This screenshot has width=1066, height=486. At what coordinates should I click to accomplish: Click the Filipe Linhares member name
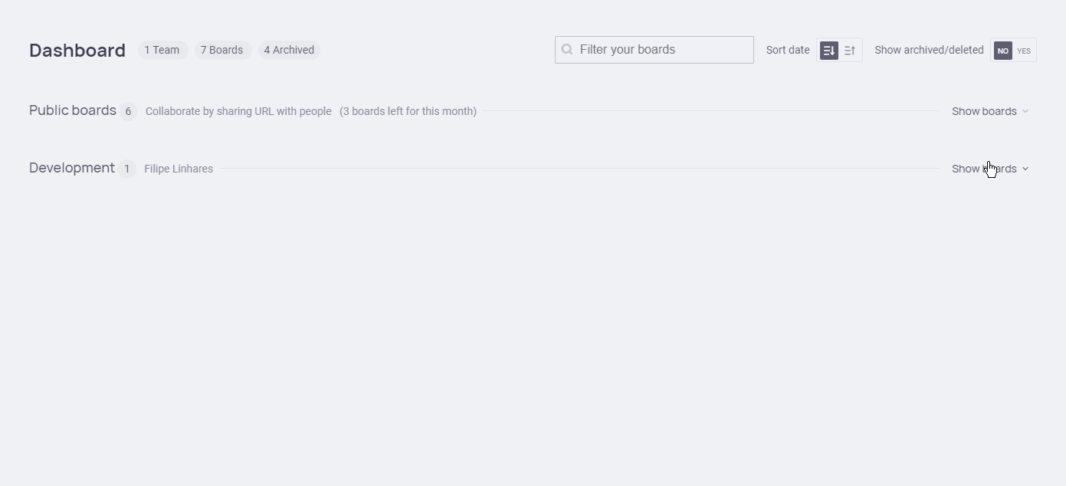pyautogui.click(x=179, y=169)
